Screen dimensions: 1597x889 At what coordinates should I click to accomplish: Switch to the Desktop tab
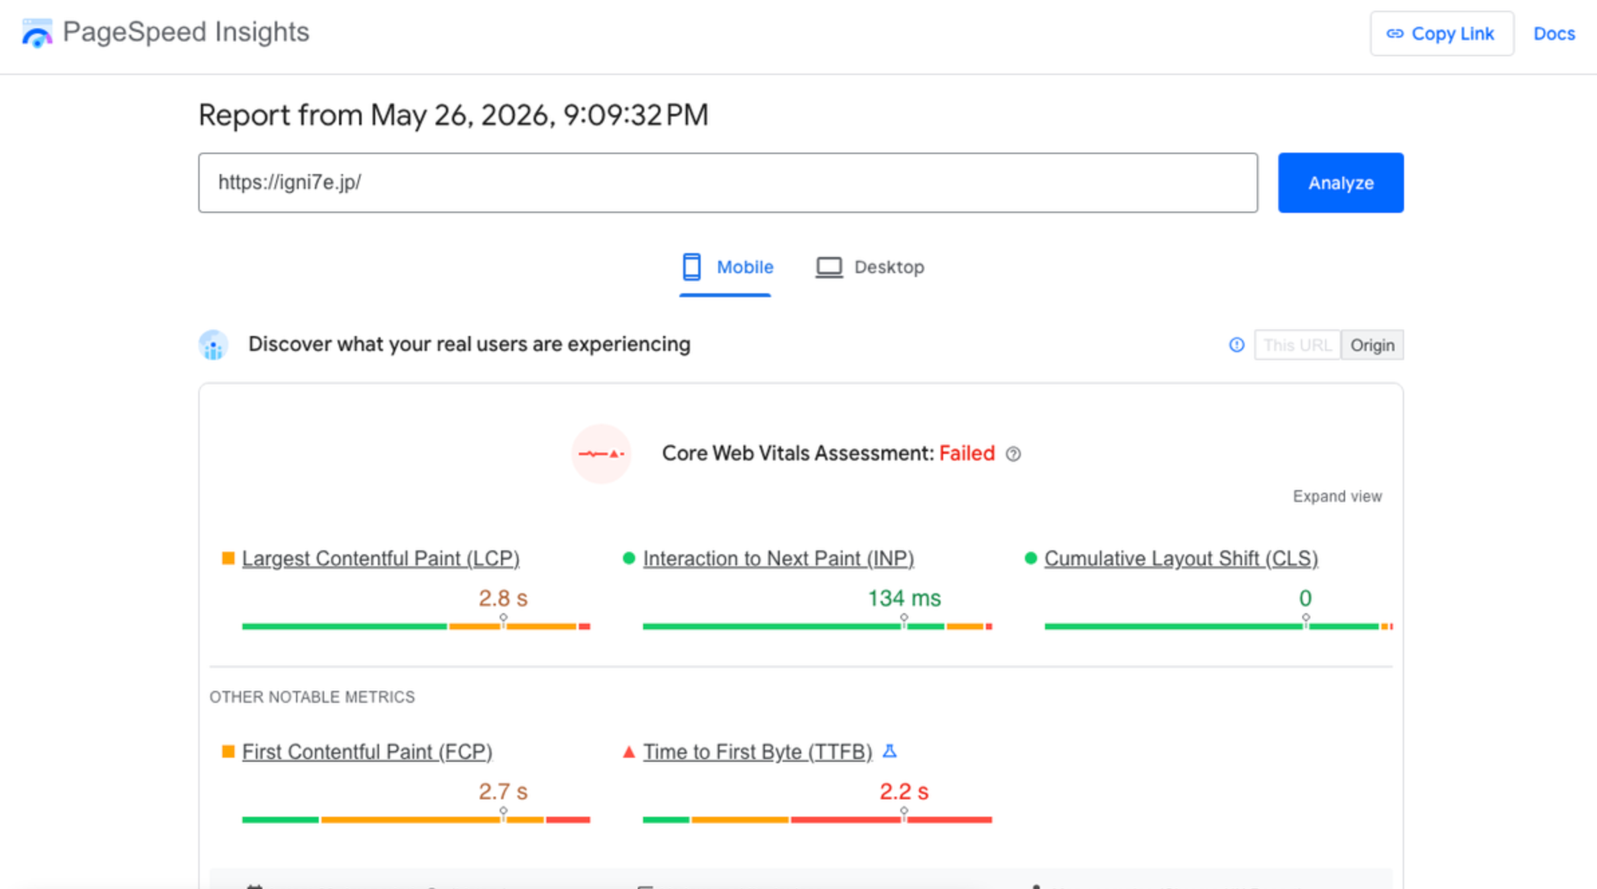point(870,267)
